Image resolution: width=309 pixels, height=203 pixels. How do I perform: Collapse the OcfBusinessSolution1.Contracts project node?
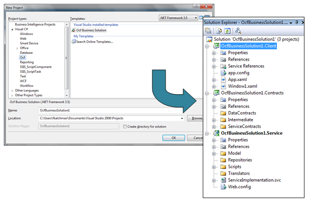coord(207,93)
